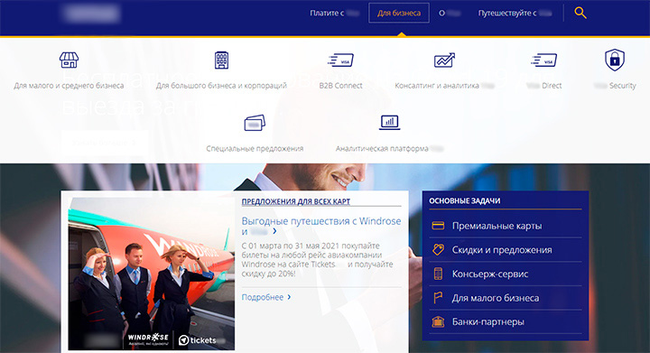Open Аналитическая платформа link
Screen dimensions: 650x353
point(390,148)
